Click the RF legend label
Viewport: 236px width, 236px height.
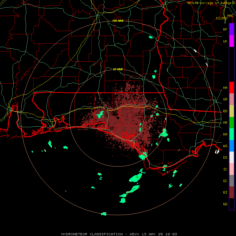(x=225, y=29)
